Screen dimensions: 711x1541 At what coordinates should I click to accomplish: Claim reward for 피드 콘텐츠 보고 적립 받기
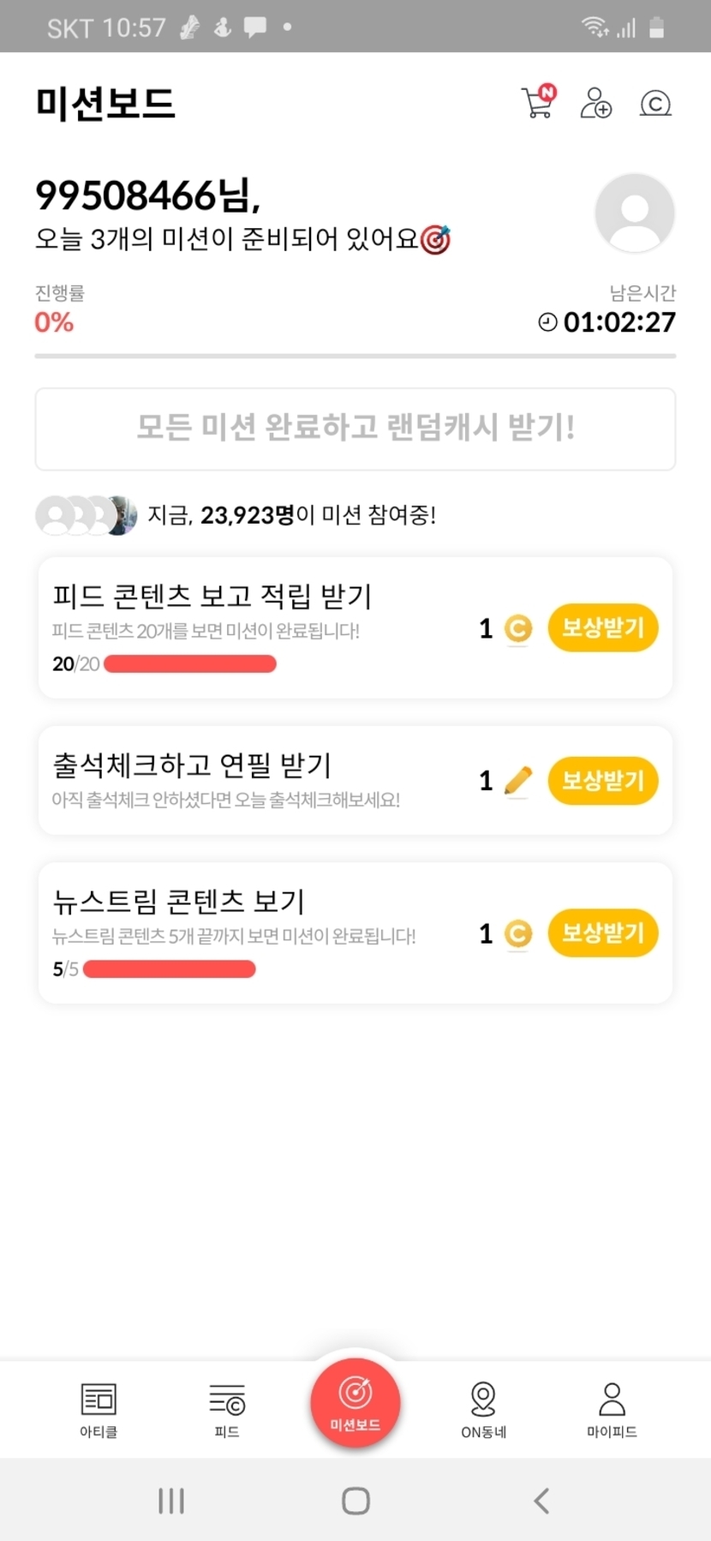603,628
